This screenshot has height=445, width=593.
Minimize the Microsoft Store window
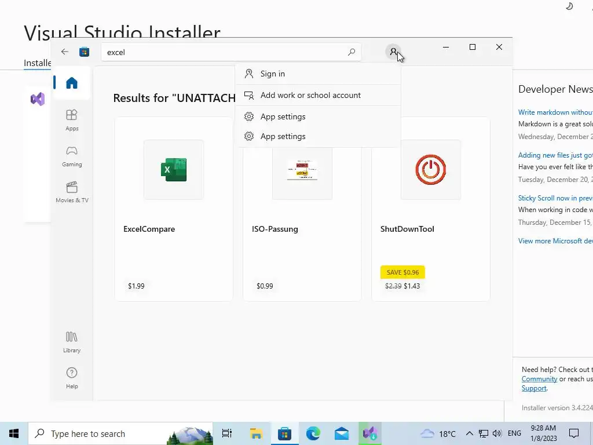point(446,47)
